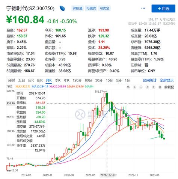Click the 381.37 peak price label on chart
The width and height of the screenshot is (178, 179).
pyautogui.click(x=99, y=92)
